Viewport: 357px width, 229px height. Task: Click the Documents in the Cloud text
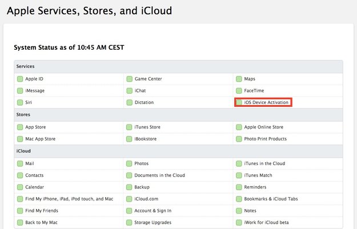tap(159, 175)
